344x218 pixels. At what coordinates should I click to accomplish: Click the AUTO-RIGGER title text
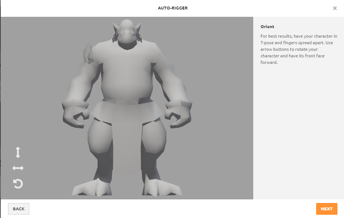click(173, 8)
